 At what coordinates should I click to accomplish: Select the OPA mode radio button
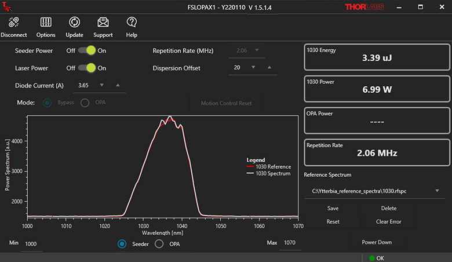pos(85,103)
